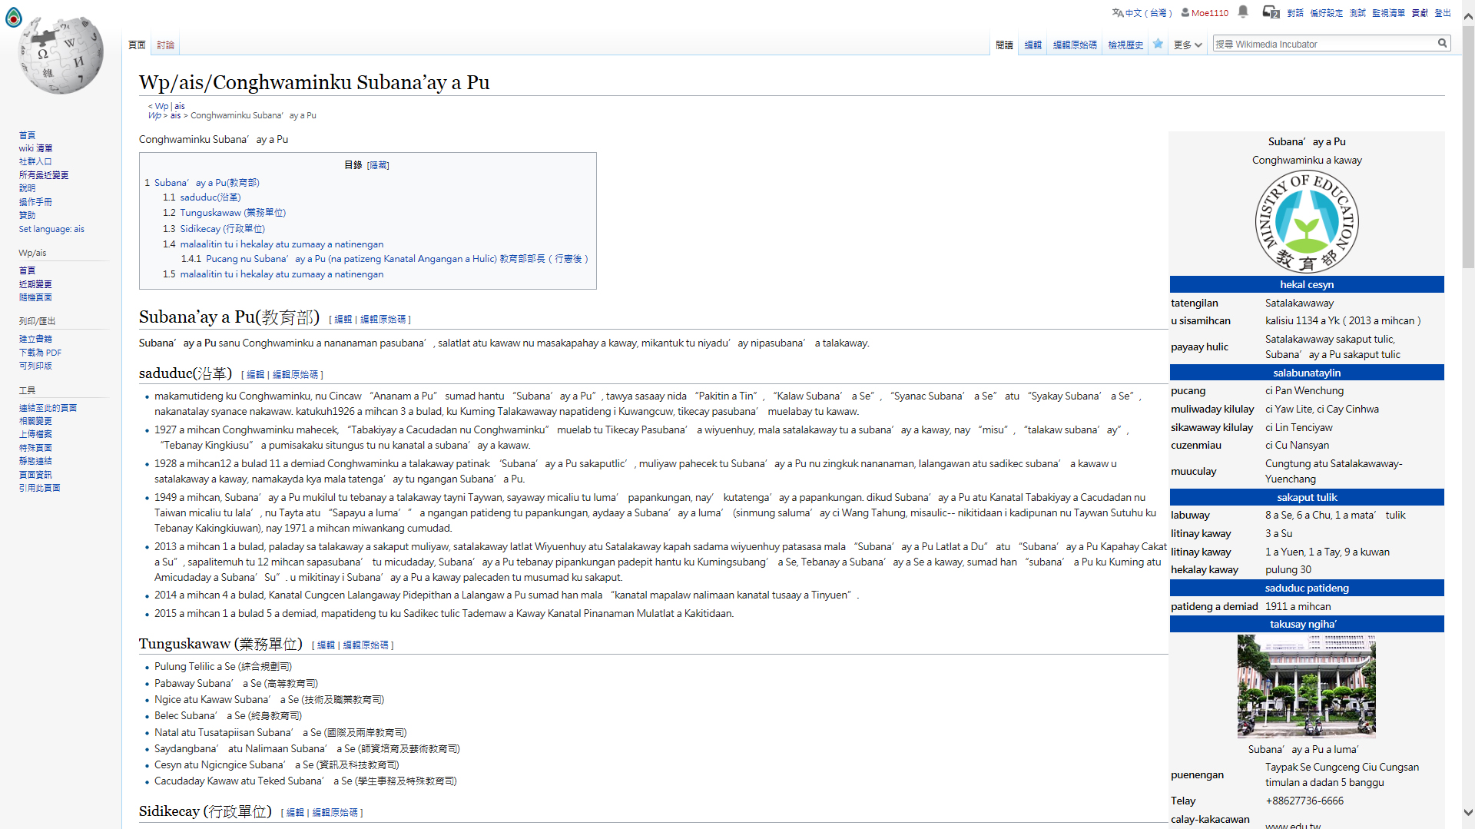Open 相關變更 tool link

pos(35,421)
